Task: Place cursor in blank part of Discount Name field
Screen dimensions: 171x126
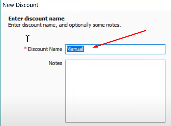Action: click(124, 49)
